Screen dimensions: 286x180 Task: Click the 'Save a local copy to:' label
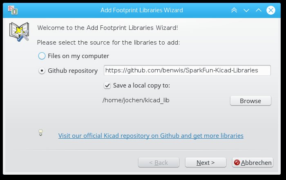(141, 85)
